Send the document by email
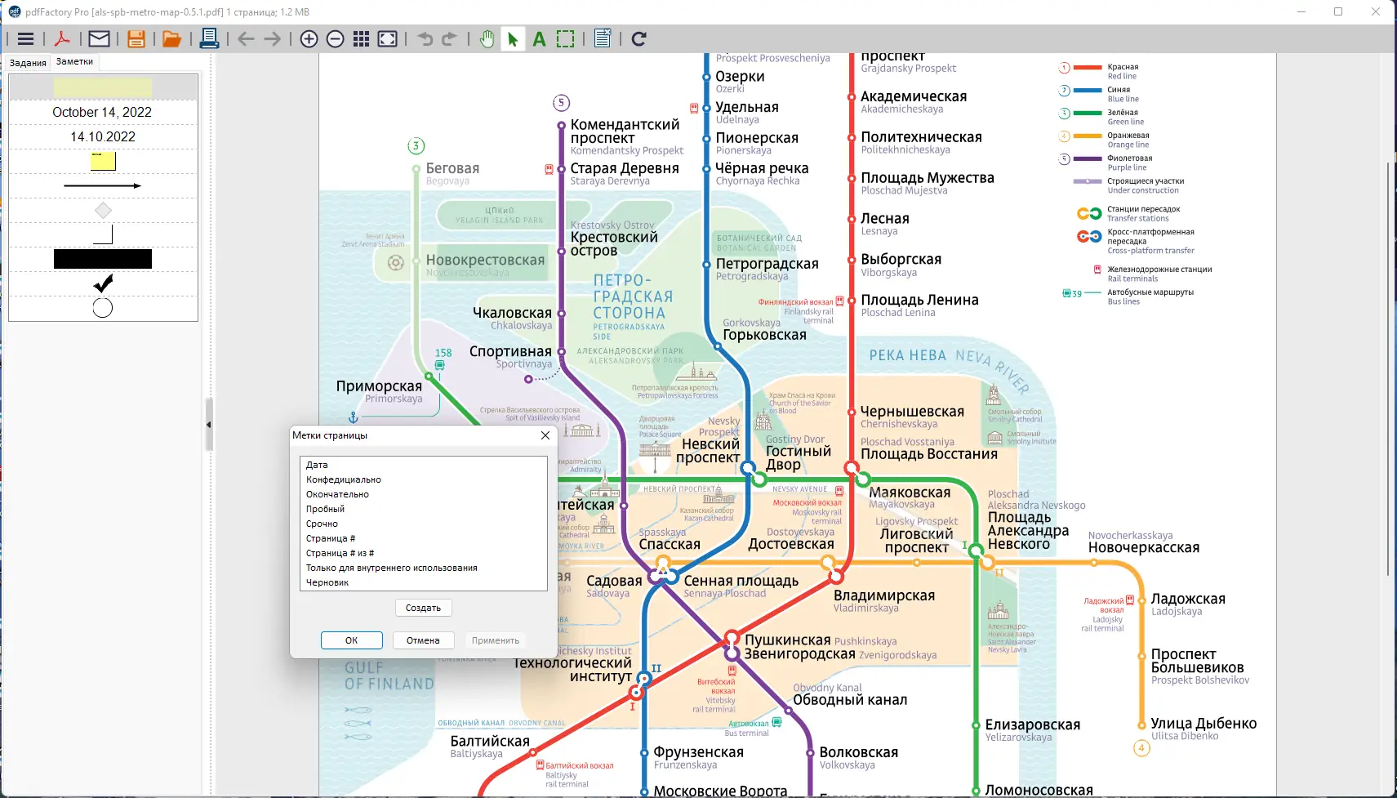 click(99, 38)
